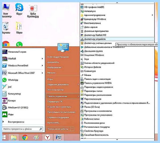160x143 pixels.
Task: Select Мышь entry in list
Action: coord(87,75)
